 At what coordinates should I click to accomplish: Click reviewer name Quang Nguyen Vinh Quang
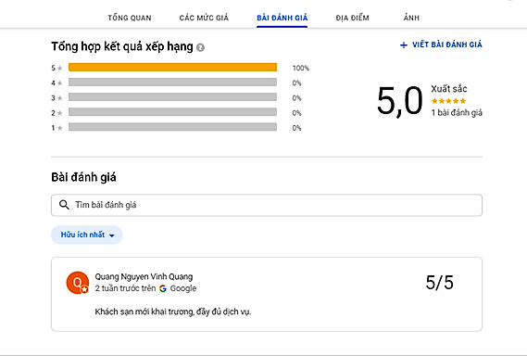(144, 276)
